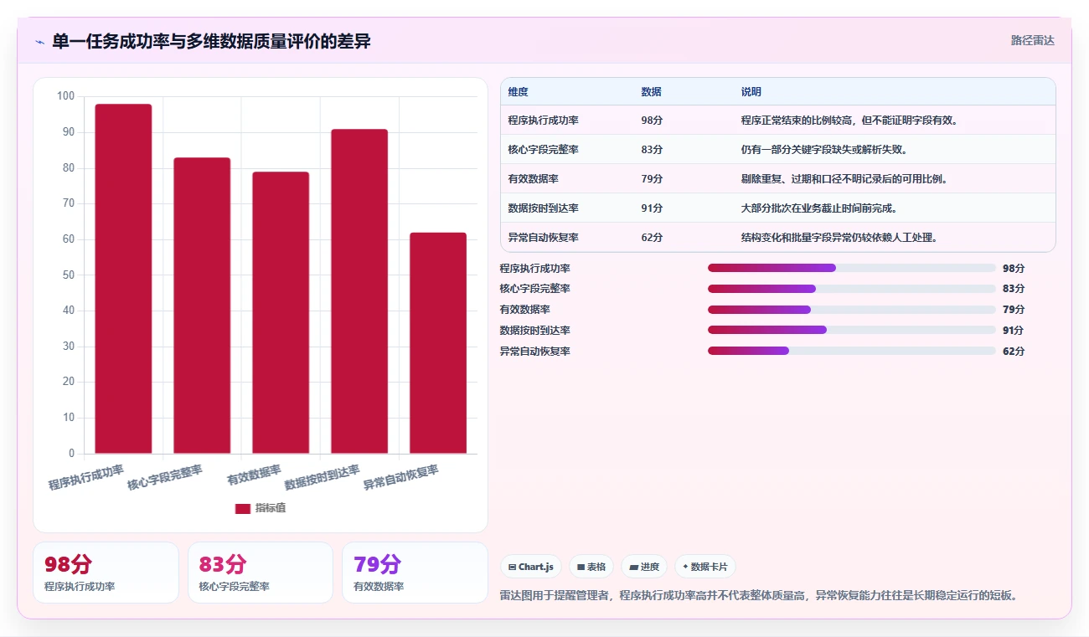
Task: Click the 核心字段完整率 bar in chart
Action: [x=202, y=306]
